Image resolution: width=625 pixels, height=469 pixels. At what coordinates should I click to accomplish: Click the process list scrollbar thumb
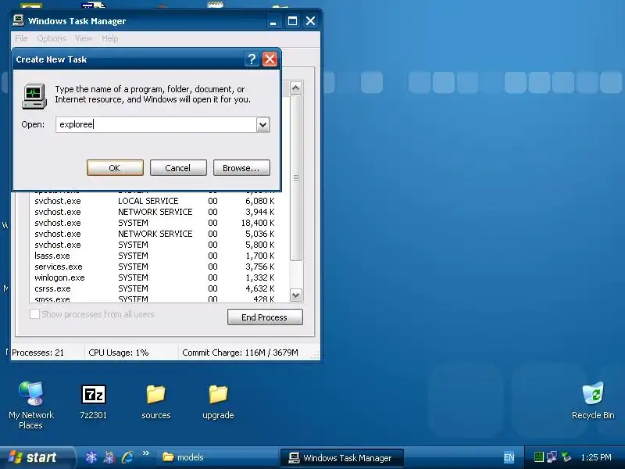pyautogui.click(x=296, y=177)
